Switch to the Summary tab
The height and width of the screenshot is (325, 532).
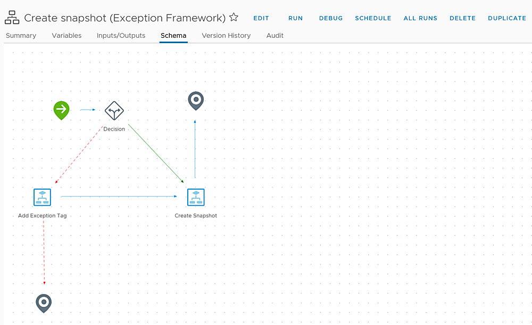coord(21,35)
